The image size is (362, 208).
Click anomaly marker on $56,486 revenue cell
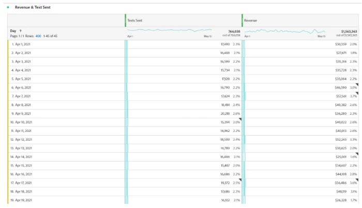click(x=357, y=180)
